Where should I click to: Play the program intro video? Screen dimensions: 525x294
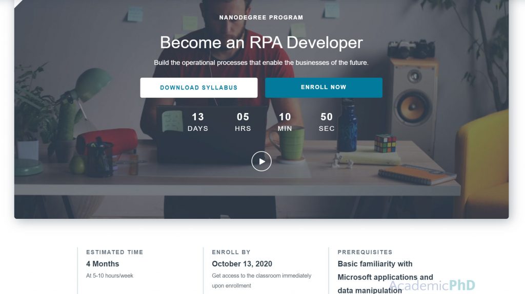(x=261, y=162)
